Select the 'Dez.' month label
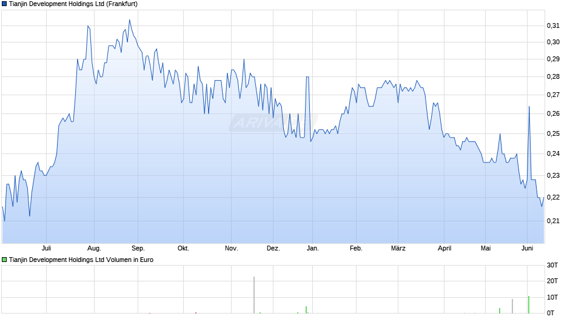Image resolution: width=570 pixels, height=319 pixels. 273,248
